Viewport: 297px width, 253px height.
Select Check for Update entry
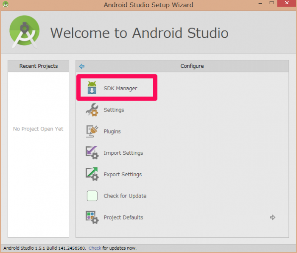pyautogui.click(x=125, y=196)
